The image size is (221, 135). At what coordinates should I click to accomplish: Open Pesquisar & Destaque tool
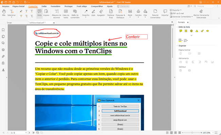pyautogui.click(x=120, y=14)
